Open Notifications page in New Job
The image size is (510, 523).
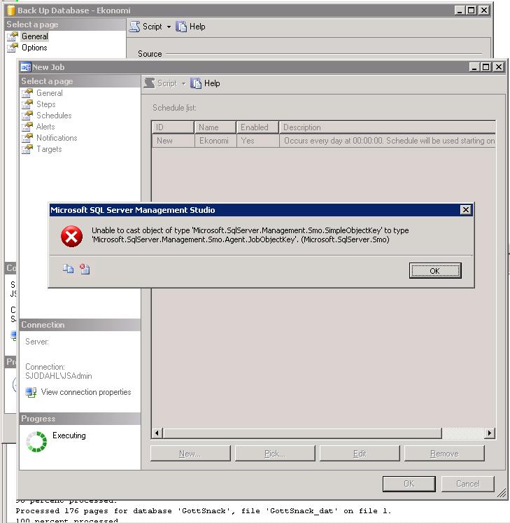coord(57,138)
